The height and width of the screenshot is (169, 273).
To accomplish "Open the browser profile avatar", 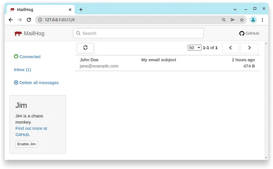I will 253,20.
